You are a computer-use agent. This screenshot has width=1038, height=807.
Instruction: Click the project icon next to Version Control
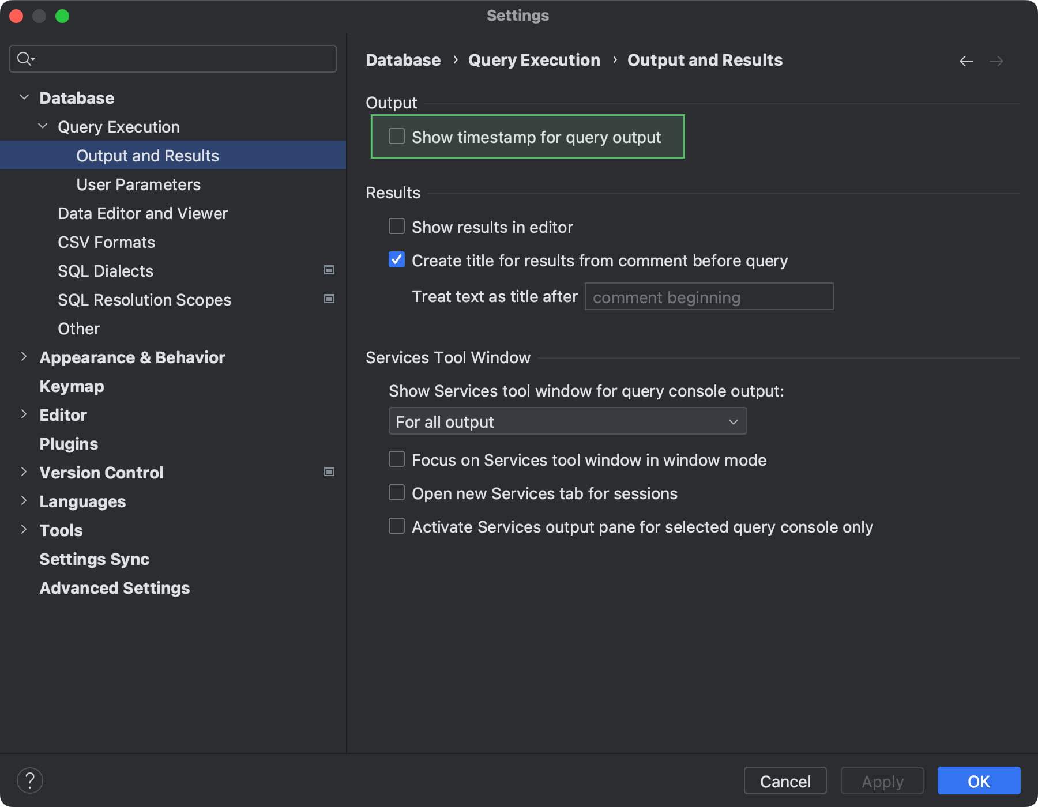coord(329,472)
